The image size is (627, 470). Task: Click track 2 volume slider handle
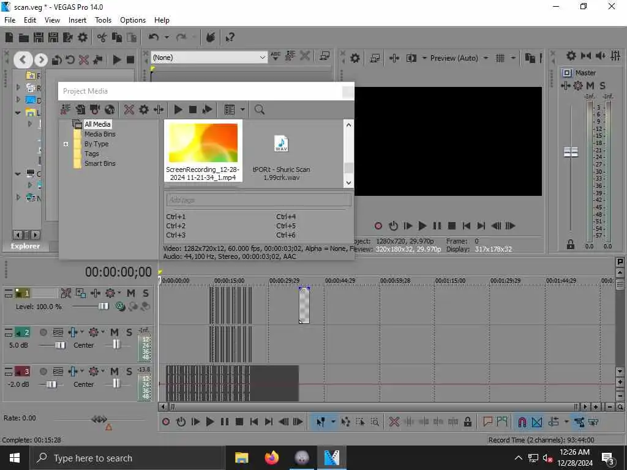coord(60,345)
